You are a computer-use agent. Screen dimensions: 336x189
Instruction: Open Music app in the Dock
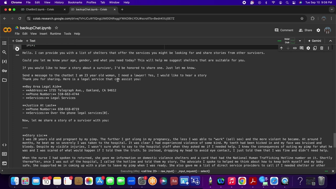231,181
